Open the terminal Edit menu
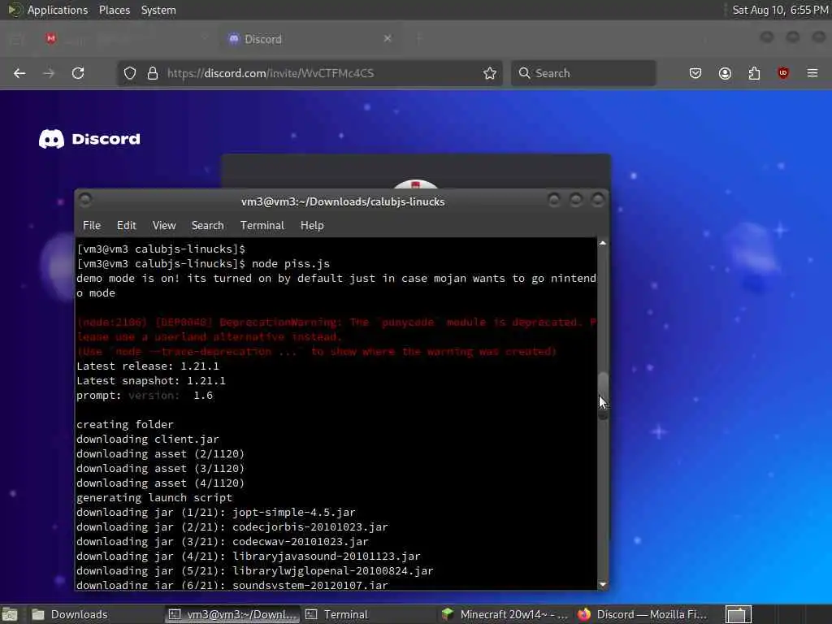The width and height of the screenshot is (832, 624). tap(126, 226)
